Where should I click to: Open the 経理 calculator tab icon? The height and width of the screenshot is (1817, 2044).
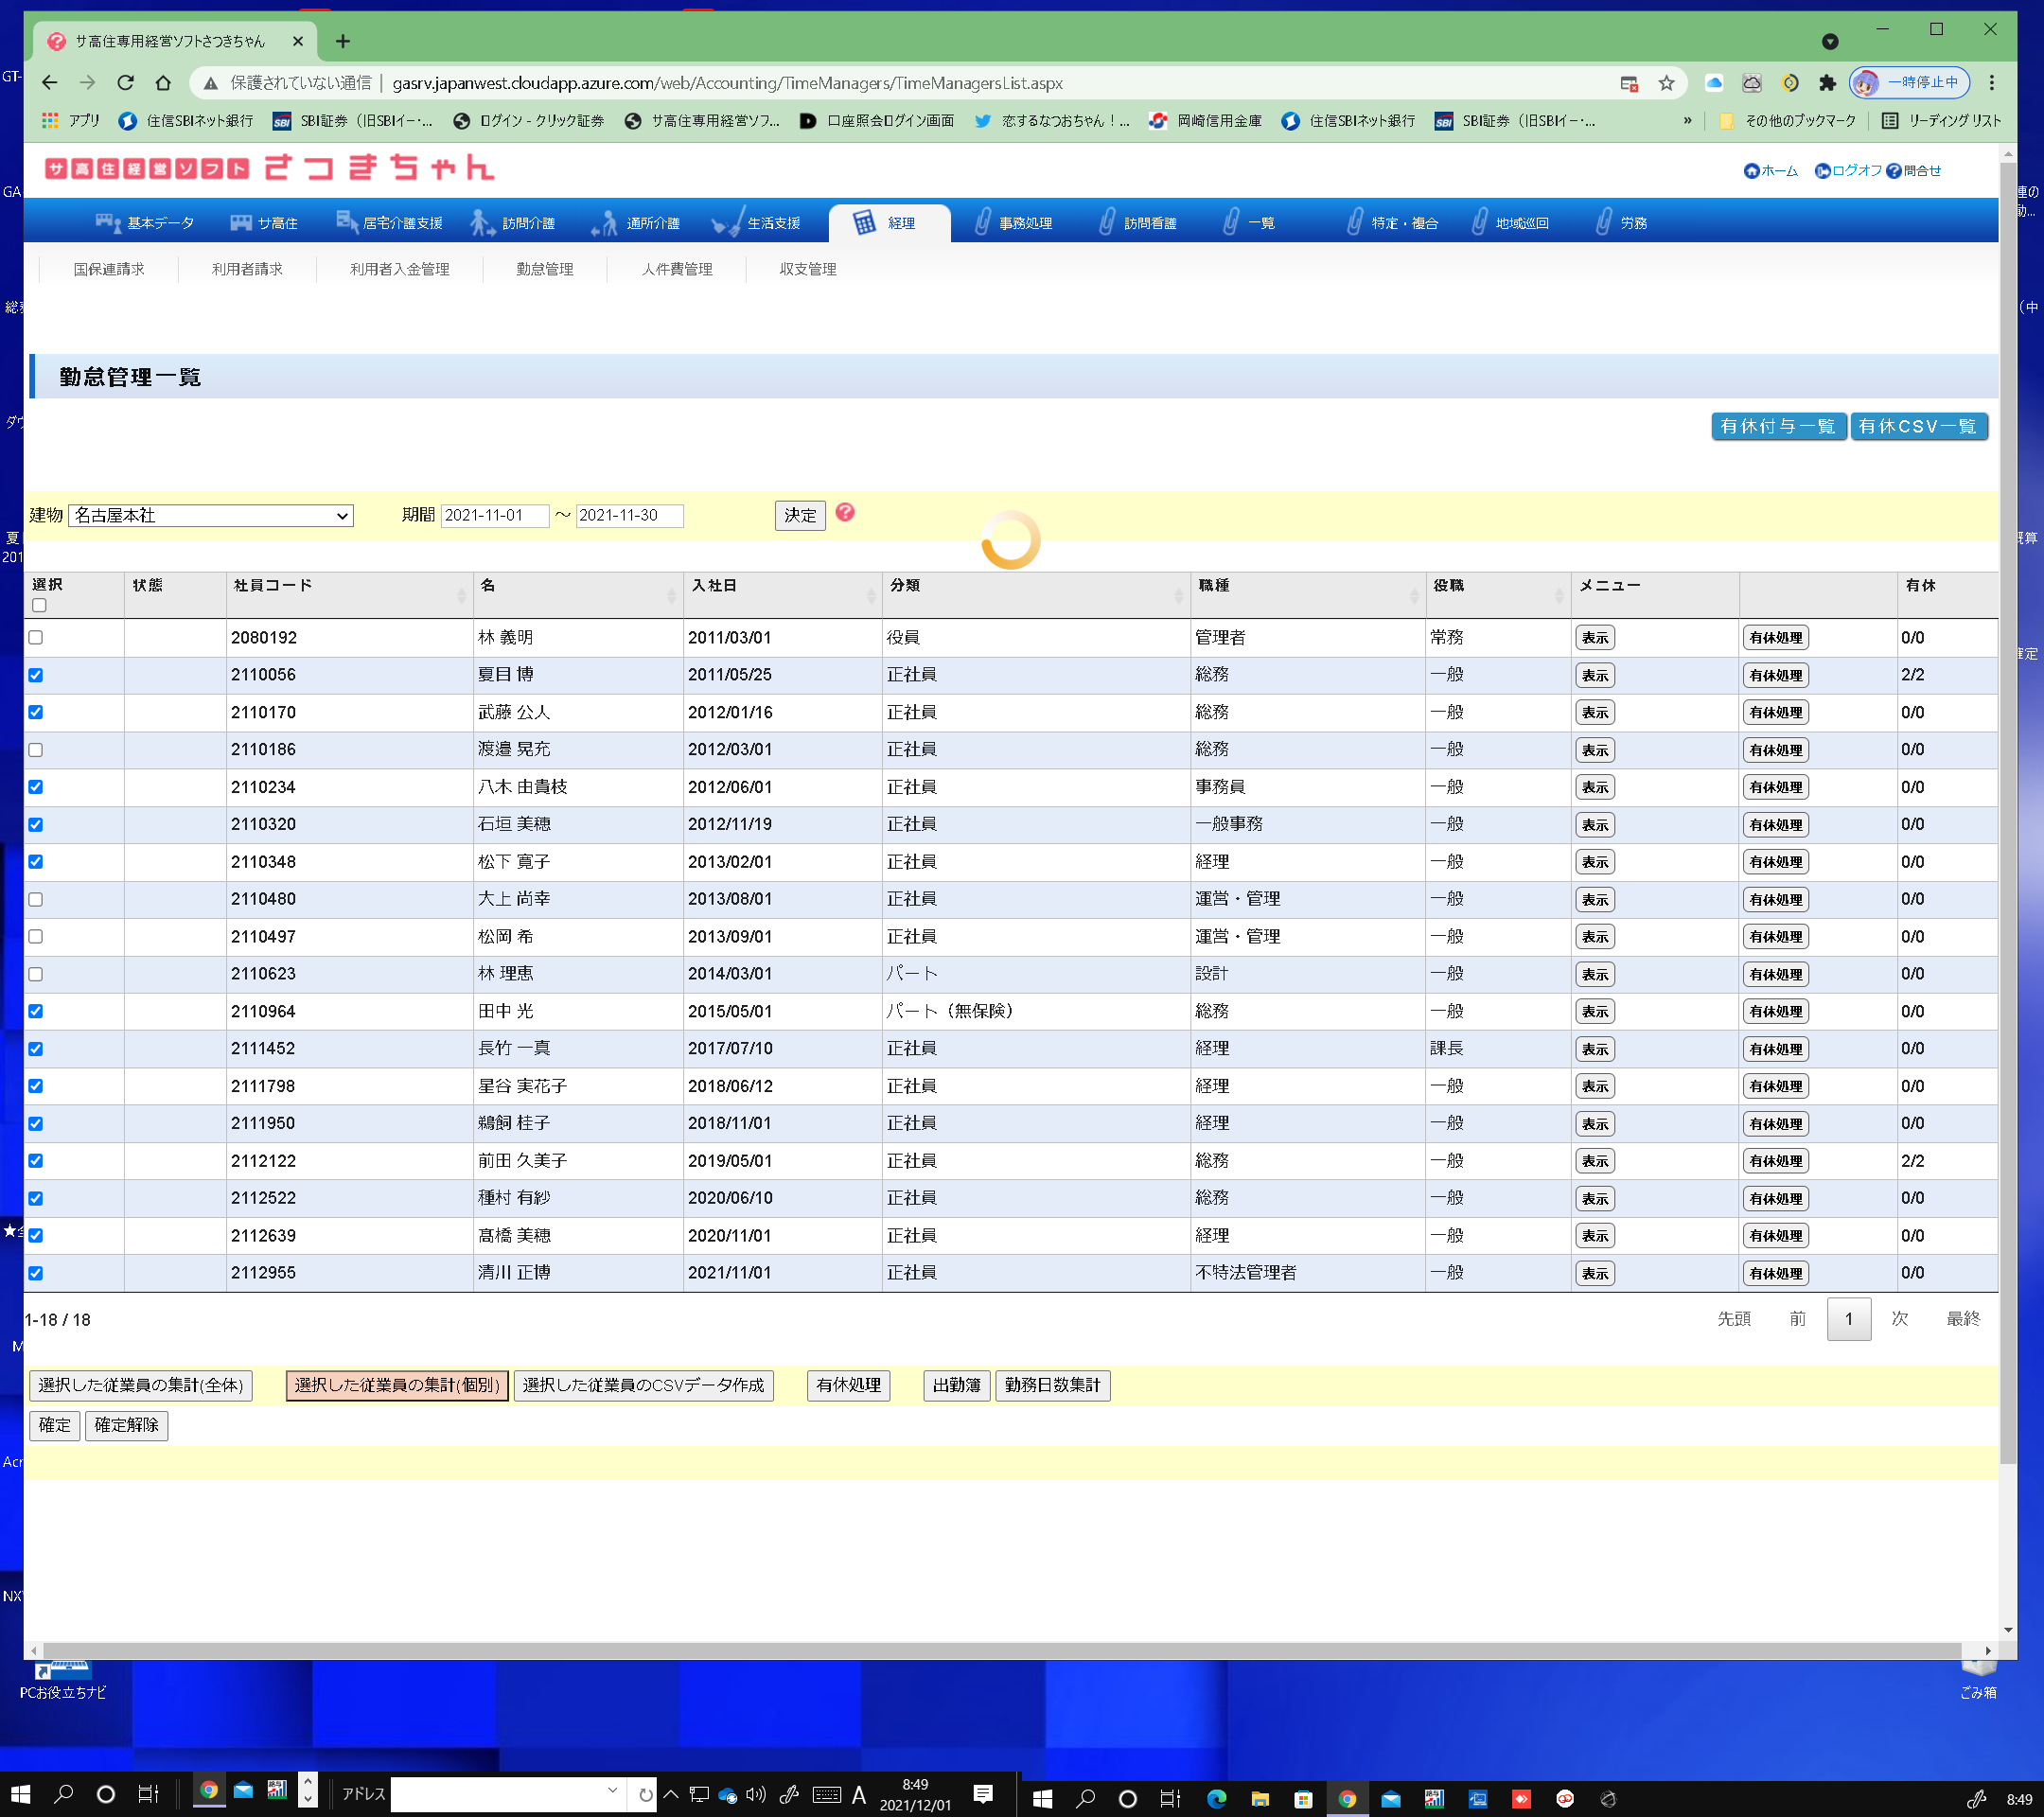(x=864, y=222)
